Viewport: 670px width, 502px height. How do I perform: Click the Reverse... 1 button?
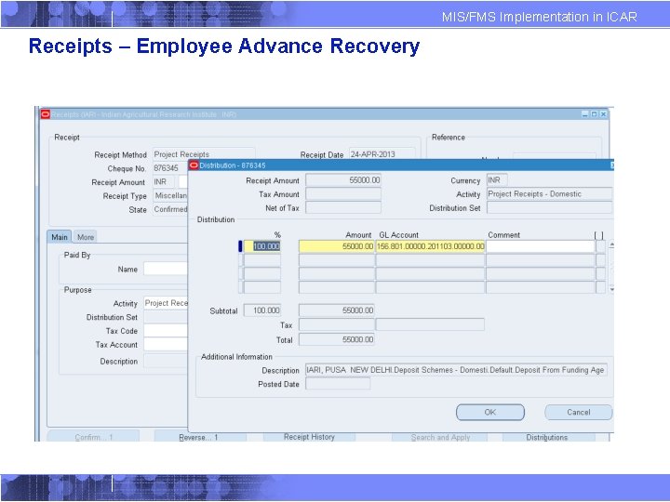pyautogui.click(x=200, y=437)
